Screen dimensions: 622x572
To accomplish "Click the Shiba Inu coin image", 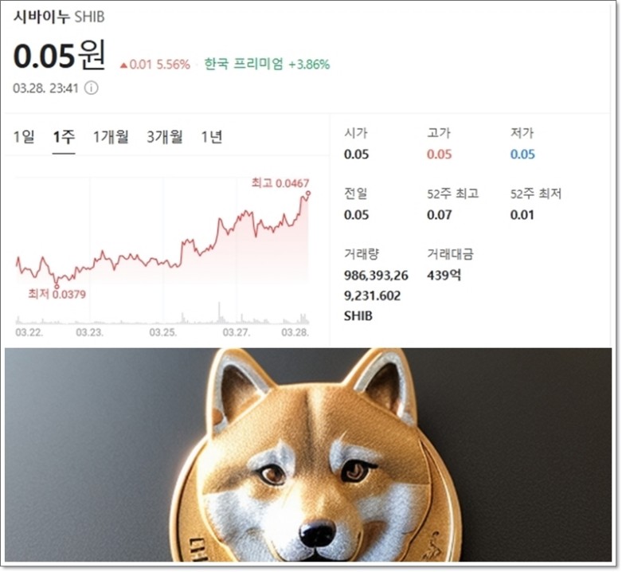I will click(308, 455).
